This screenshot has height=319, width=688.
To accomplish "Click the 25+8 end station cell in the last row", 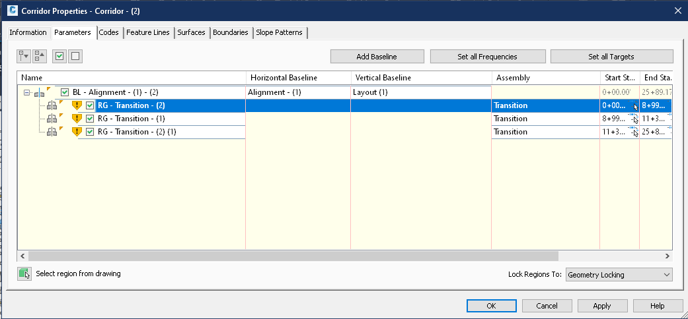I will coord(656,132).
